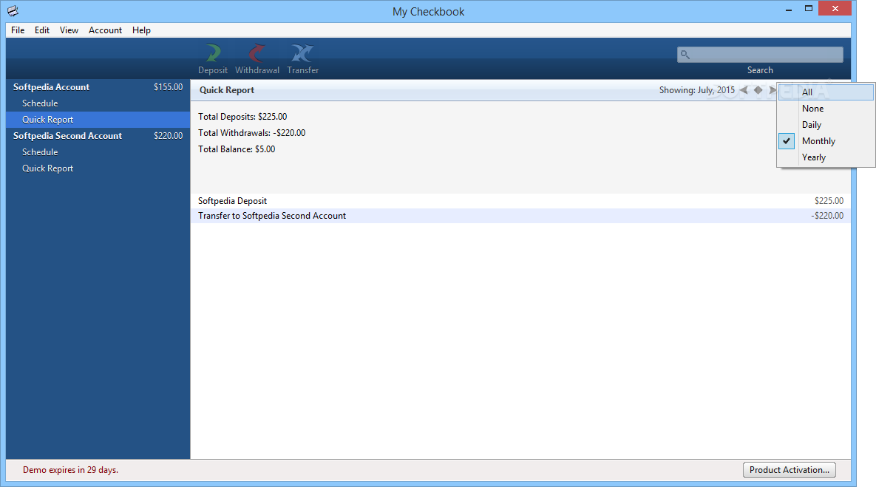Open Quick Report under Softpedia Second Account

(98, 168)
